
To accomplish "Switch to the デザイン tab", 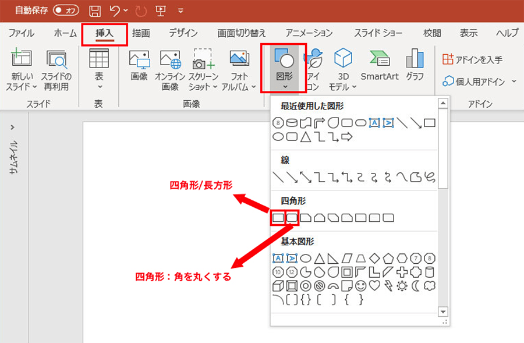I will [x=183, y=33].
